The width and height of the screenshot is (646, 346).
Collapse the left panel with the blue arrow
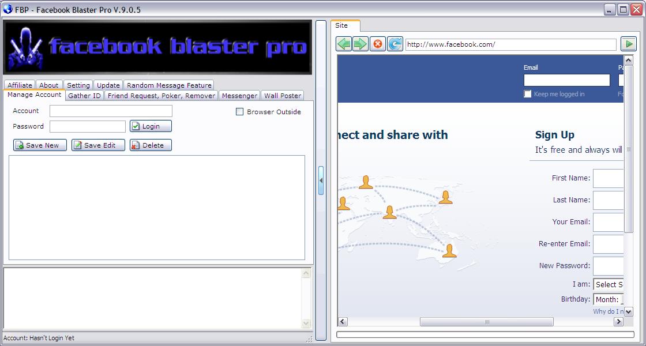tap(322, 179)
